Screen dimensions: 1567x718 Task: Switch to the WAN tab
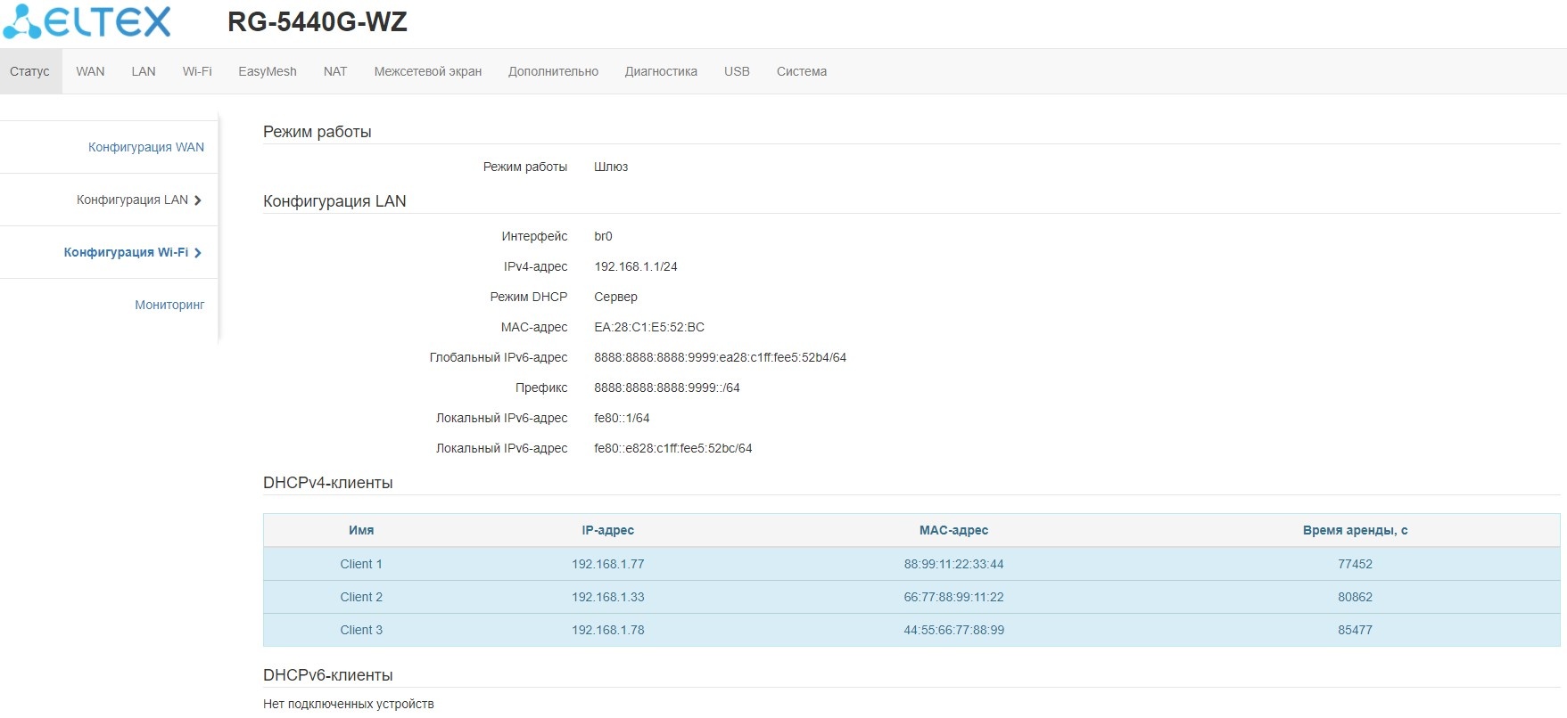pyautogui.click(x=90, y=71)
